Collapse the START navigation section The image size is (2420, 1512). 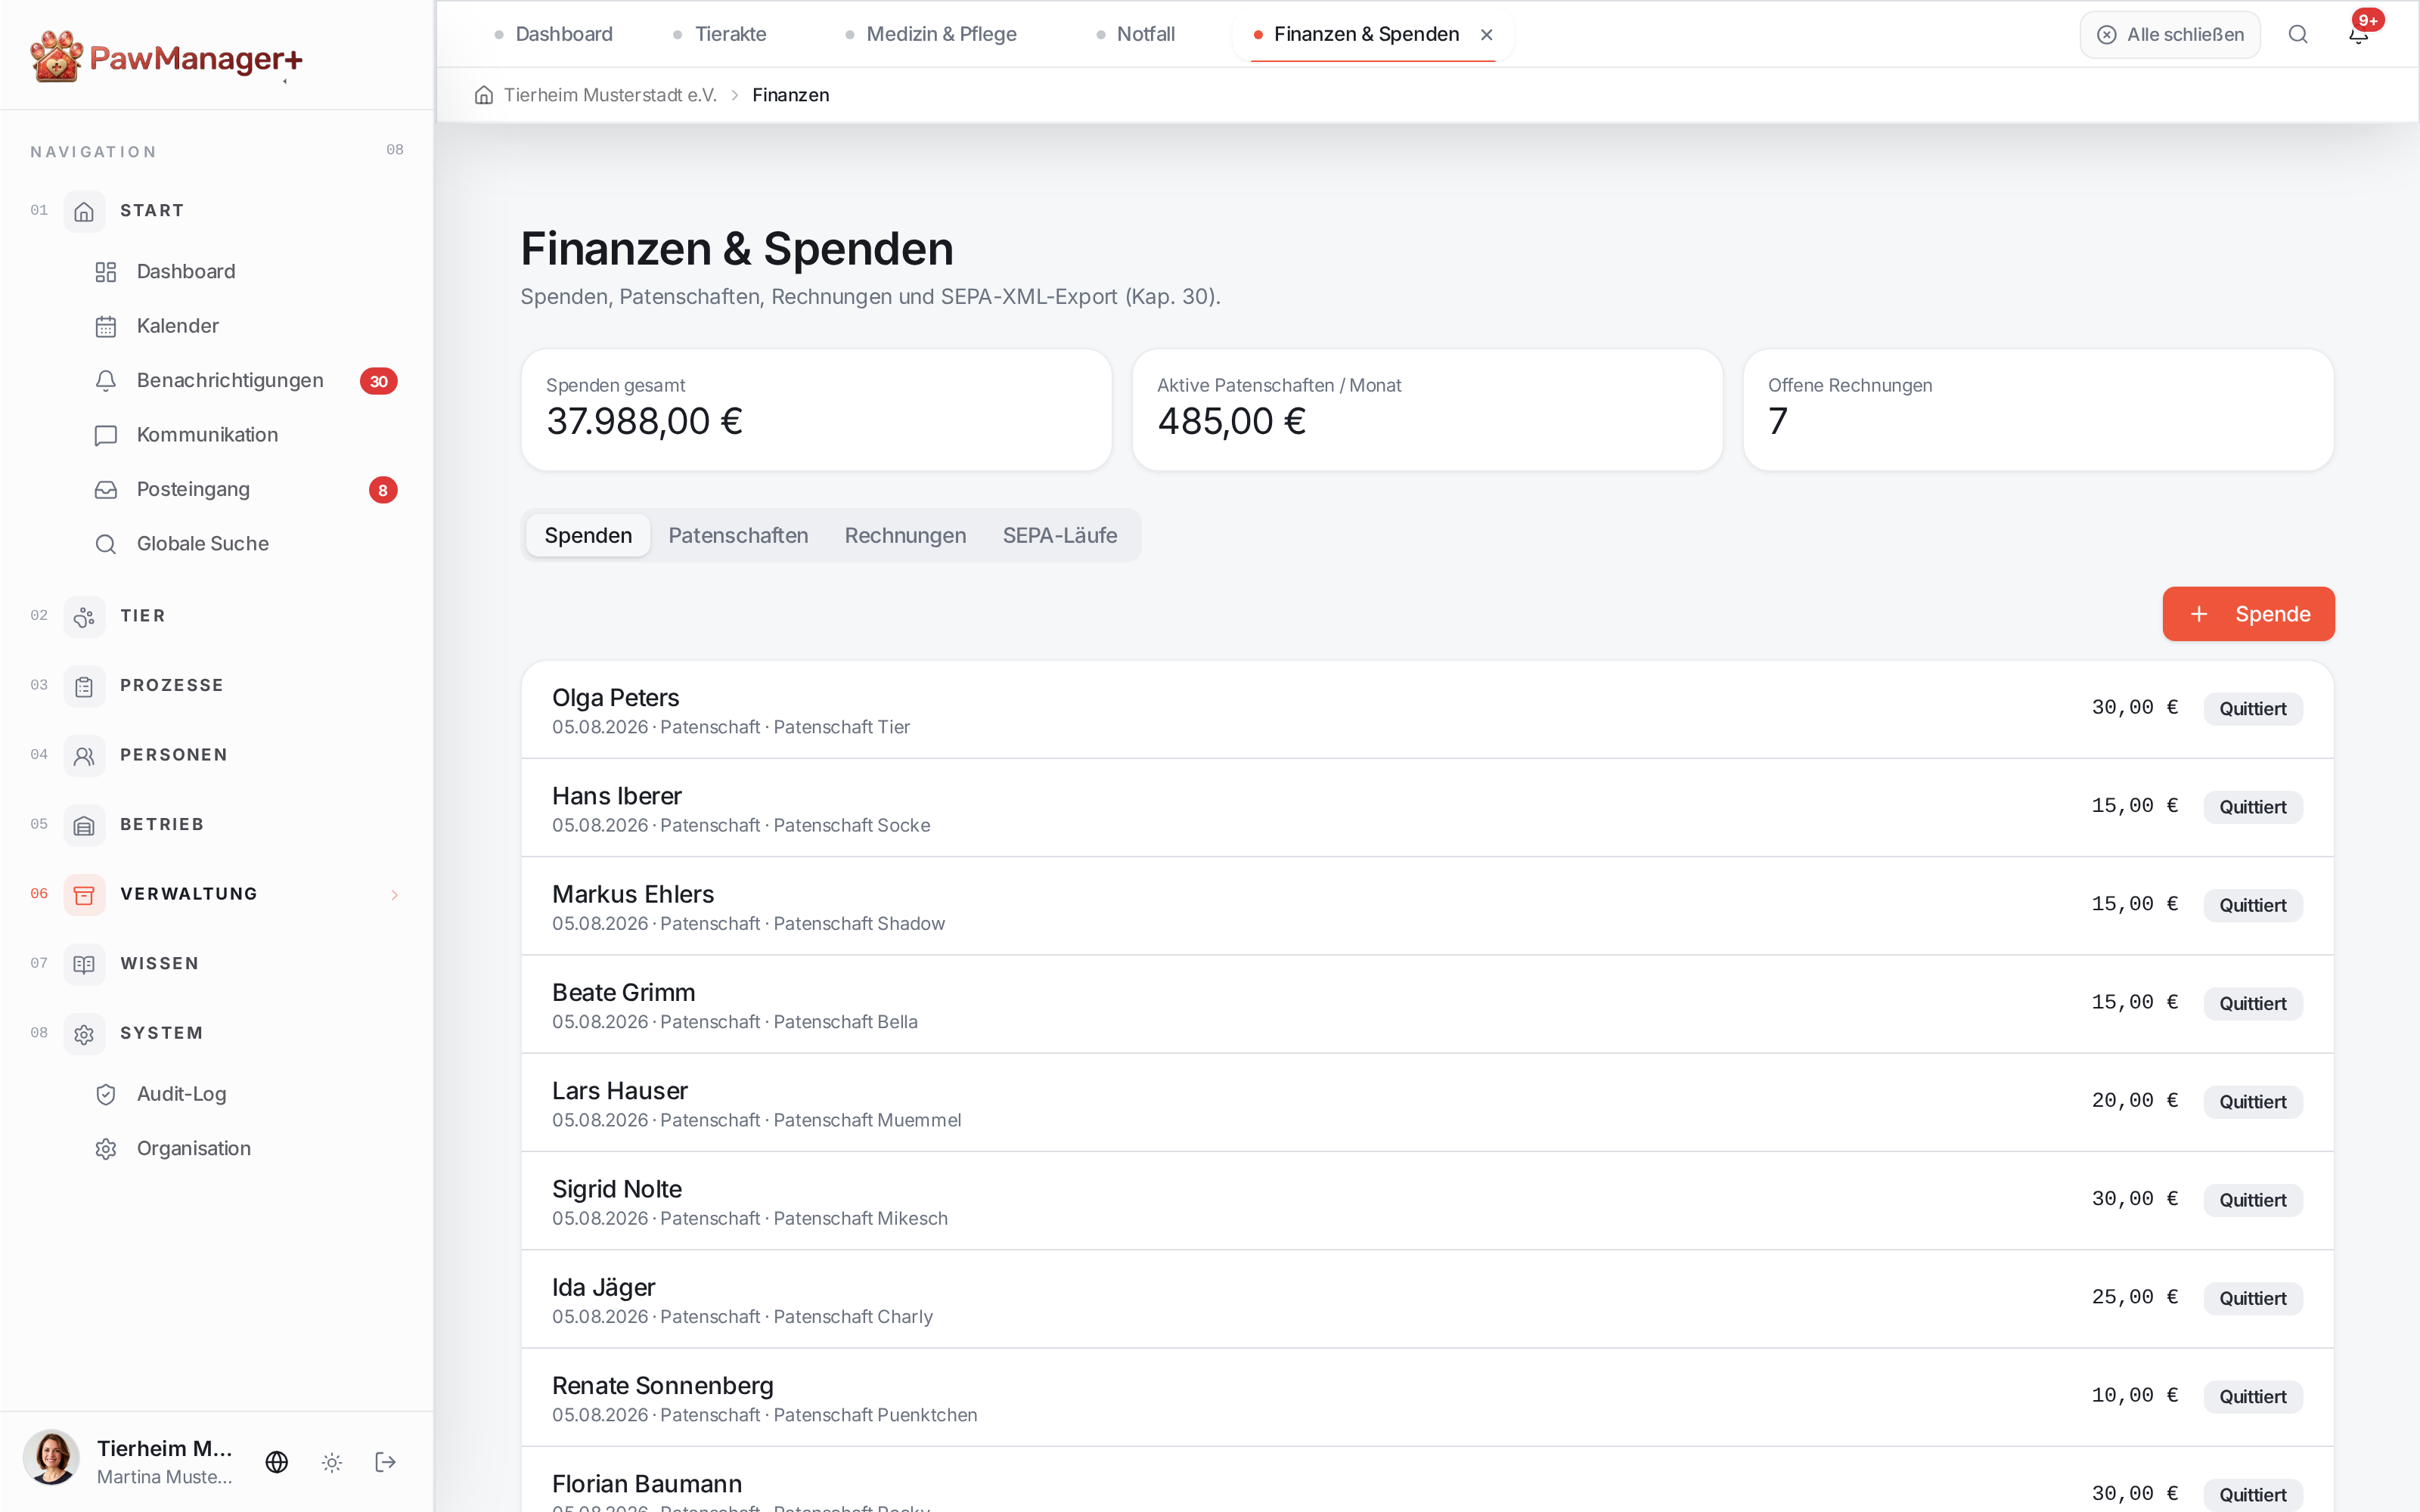pos(217,211)
